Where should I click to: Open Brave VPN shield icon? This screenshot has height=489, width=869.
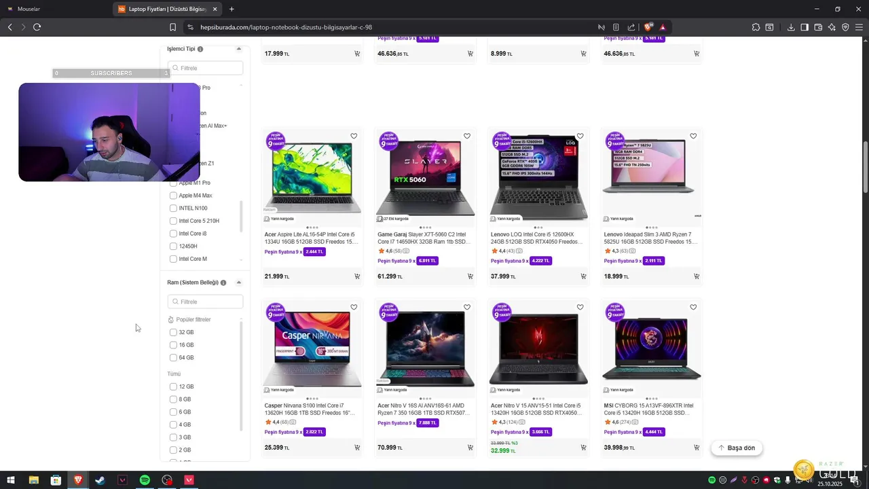tap(845, 27)
